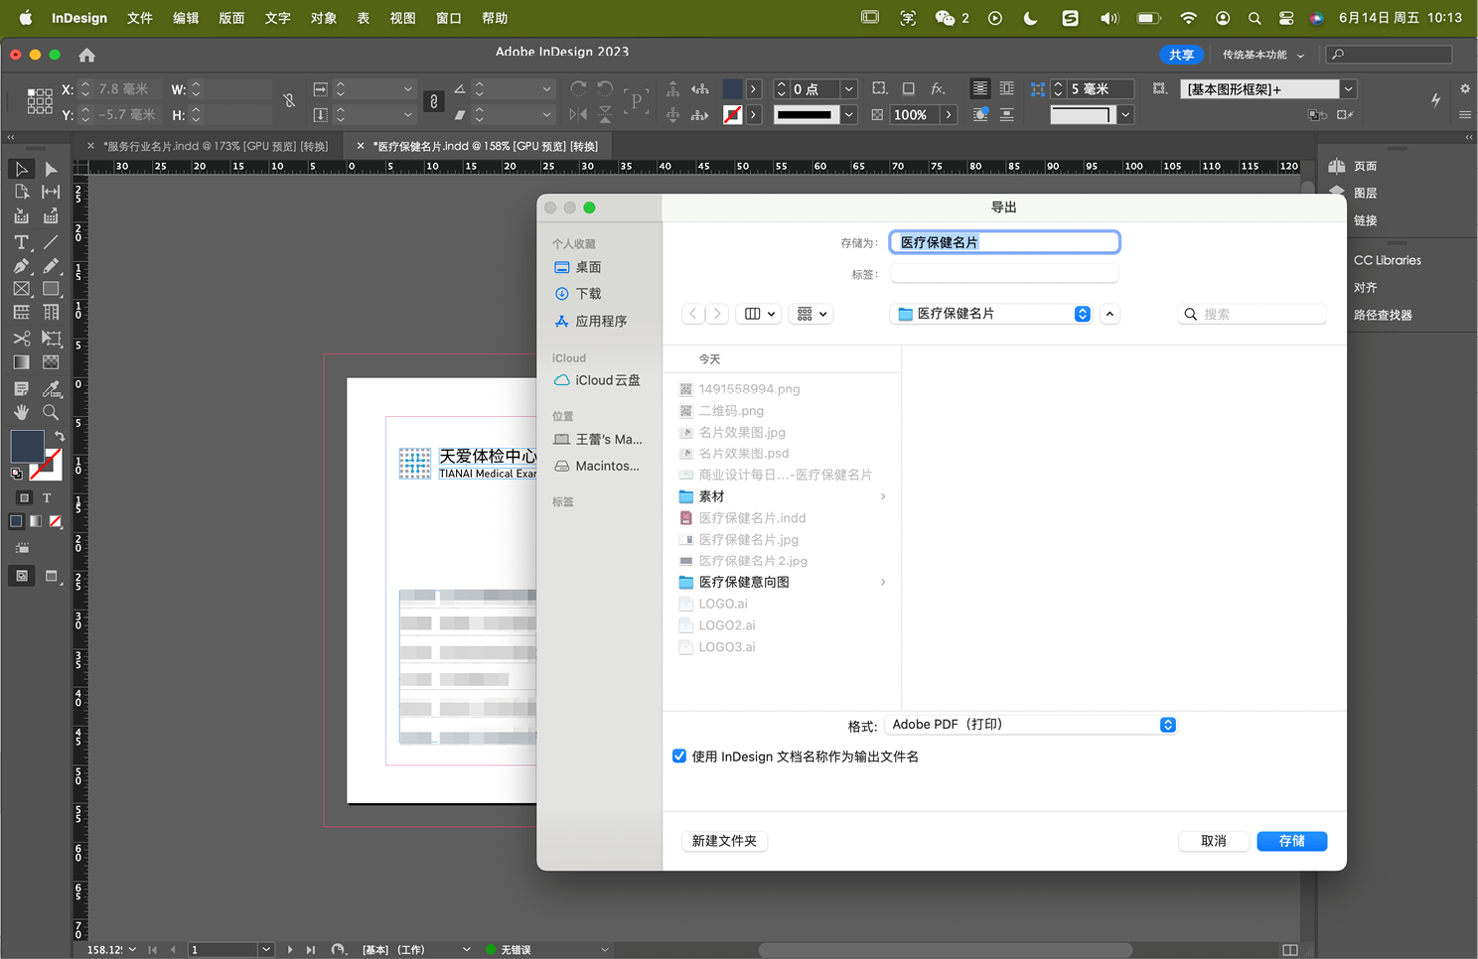Click the 存储为 filename input field
Viewport: 1478px width, 959px height.
1004,242
